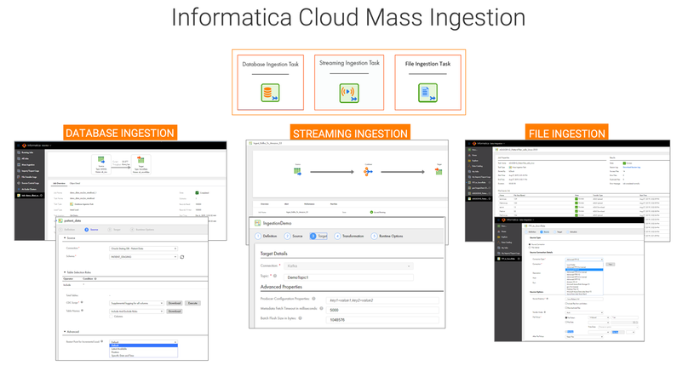Click the source table node in Database Ingestion diagram
694x377 pixels.
tap(101, 164)
